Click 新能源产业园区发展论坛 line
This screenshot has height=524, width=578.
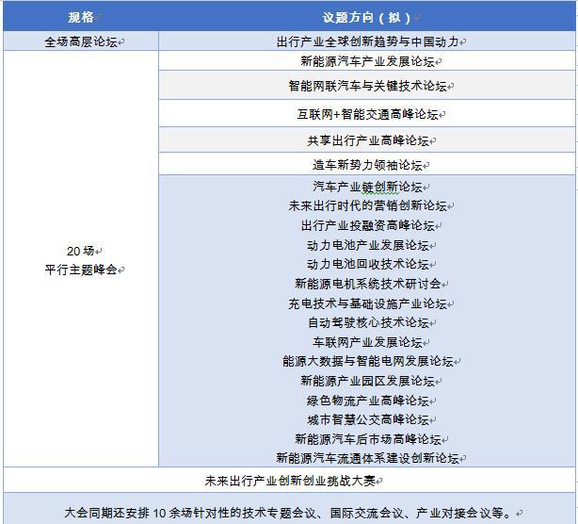point(367,381)
